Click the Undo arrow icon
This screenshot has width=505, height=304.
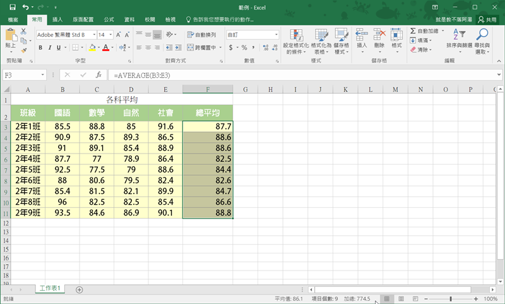[x=26, y=7]
